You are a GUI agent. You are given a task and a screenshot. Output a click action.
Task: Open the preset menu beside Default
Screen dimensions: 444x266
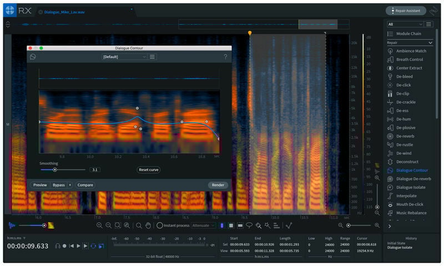[x=152, y=57]
